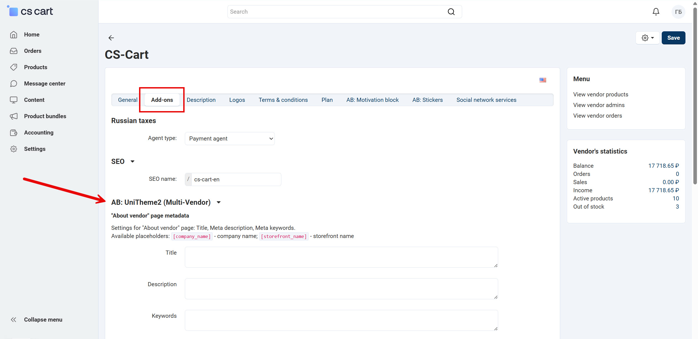
Task: Click the CS-Cart logo
Action: [x=30, y=11]
